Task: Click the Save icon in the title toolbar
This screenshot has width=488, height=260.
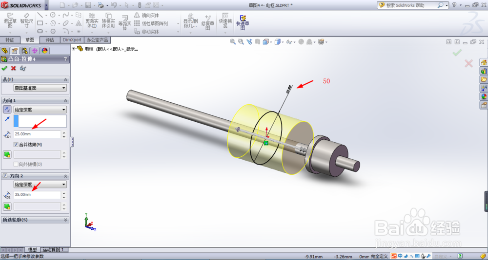Action: click(88, 5)
